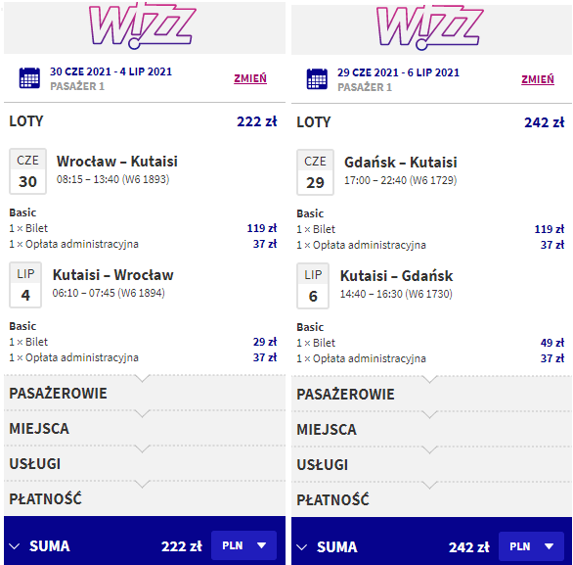Screen dimensions: 573x565
Task: Click the Wizz logo above Gdańsk flights
Action: [x=430, y=26]
